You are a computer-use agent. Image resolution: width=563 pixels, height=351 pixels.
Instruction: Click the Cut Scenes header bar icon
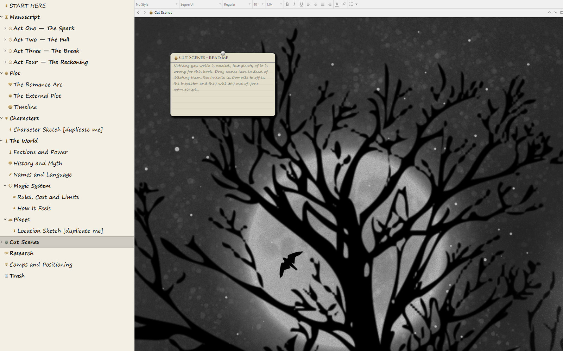click(151, 12)
